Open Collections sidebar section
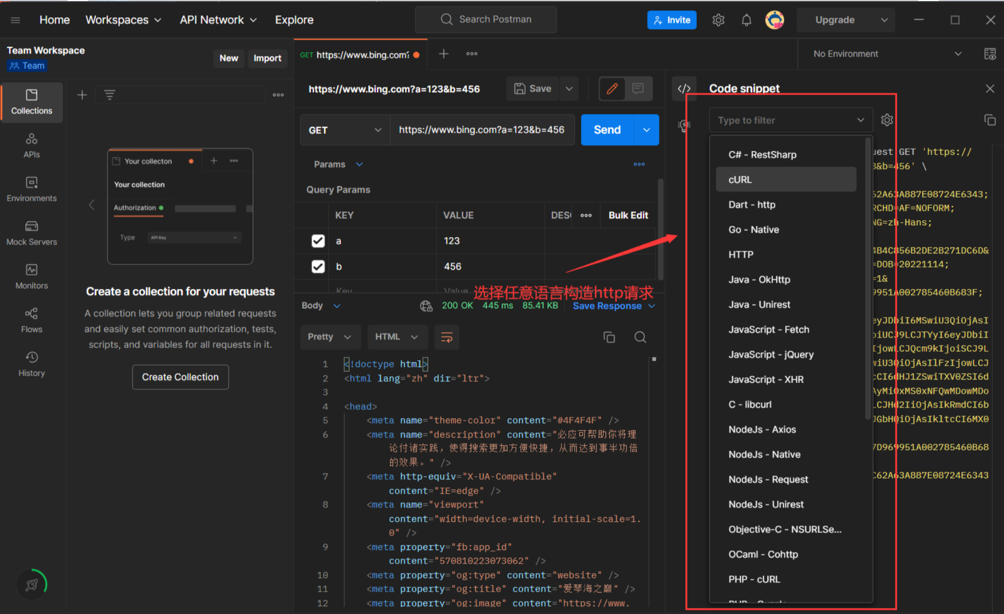This screenshot has height=614, width=1004. (32, 102)
